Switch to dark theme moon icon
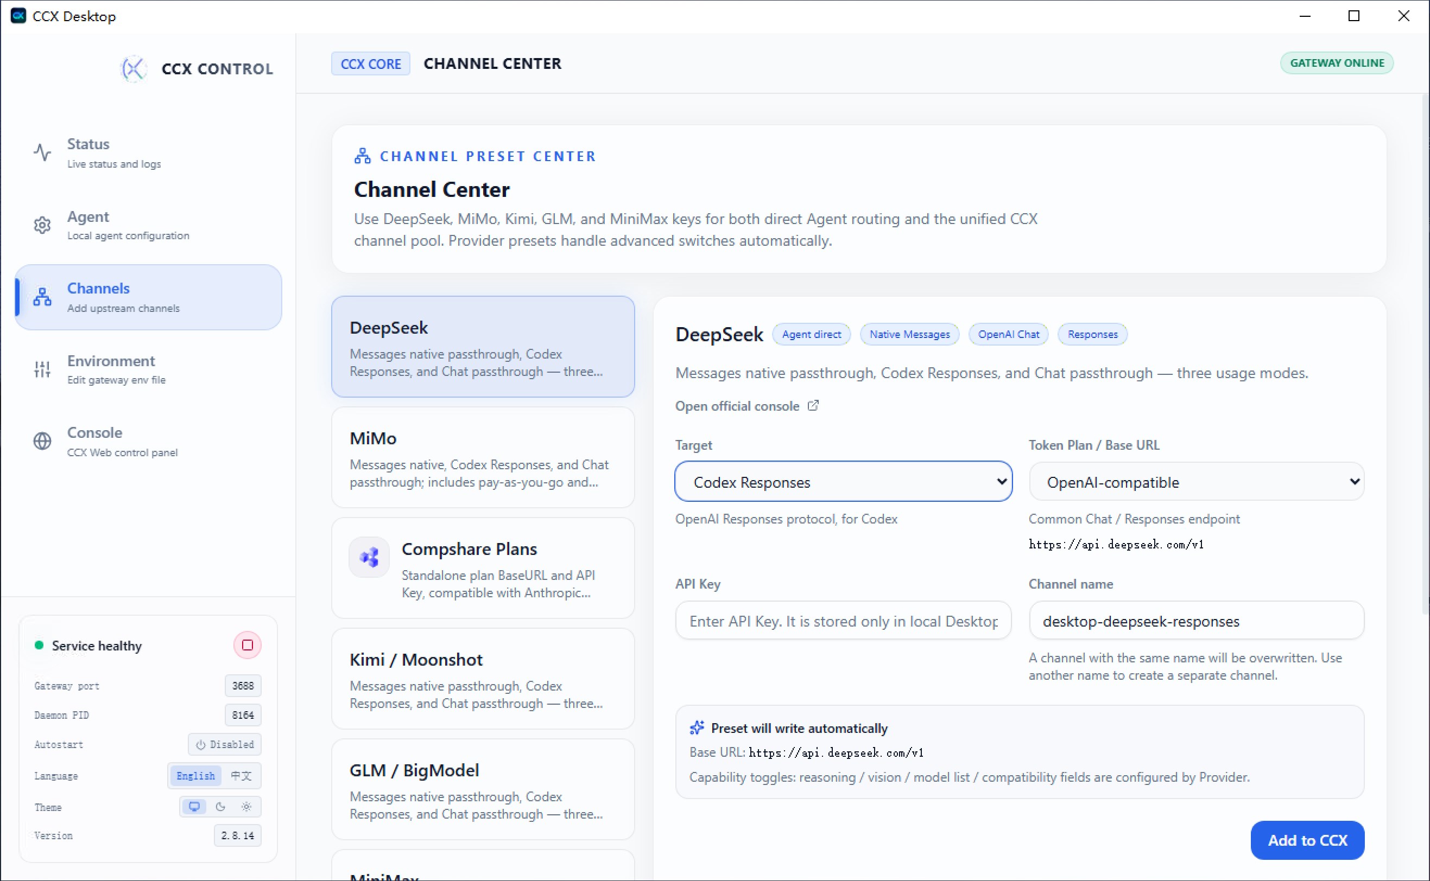Viewport: 1430px width, 881px height. pyautogui.click(x=220, y=807)
